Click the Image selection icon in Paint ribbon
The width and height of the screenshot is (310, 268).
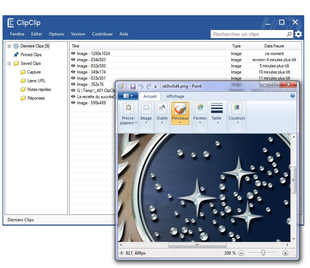coord(146,108)
